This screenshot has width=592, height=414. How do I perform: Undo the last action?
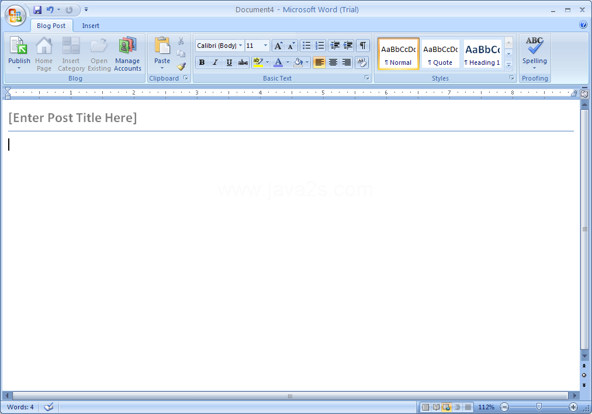pos(50,10)
